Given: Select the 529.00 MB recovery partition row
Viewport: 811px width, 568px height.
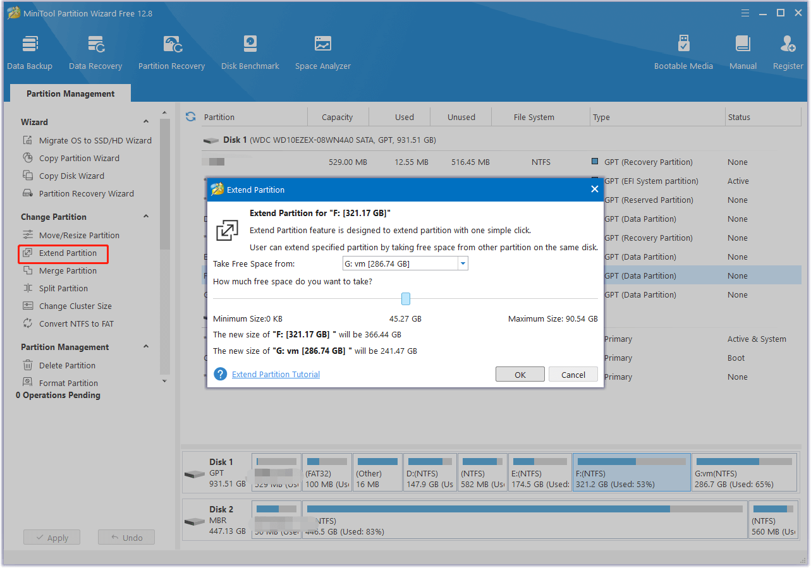Looking at the screenshot, I should 502,162.
